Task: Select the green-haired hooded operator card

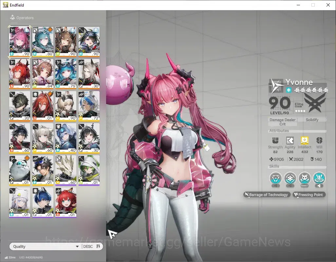Action: point(89,171)
